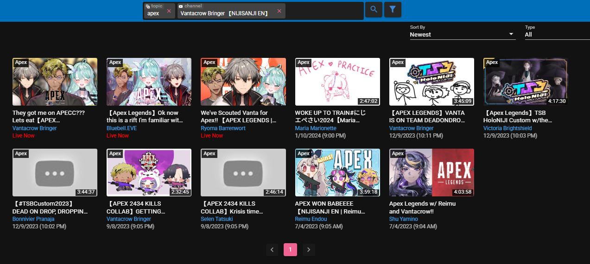This screenshot has width=590, height=264.
Task: Click the date 1/10/2024 (9:00 PM)
Action: [x=319, y=136]
